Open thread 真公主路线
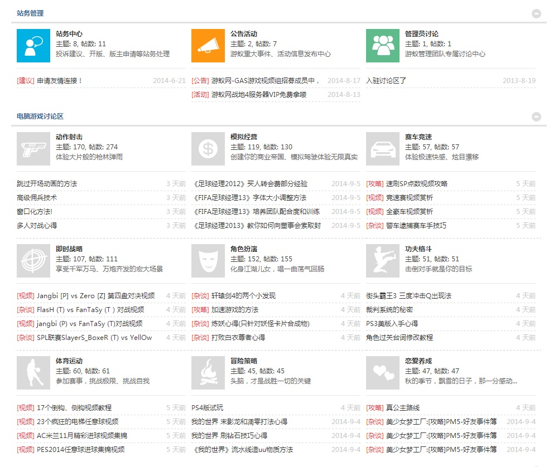 403,407
